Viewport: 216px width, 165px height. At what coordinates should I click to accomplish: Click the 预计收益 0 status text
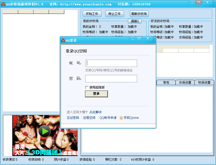[61, 160]
